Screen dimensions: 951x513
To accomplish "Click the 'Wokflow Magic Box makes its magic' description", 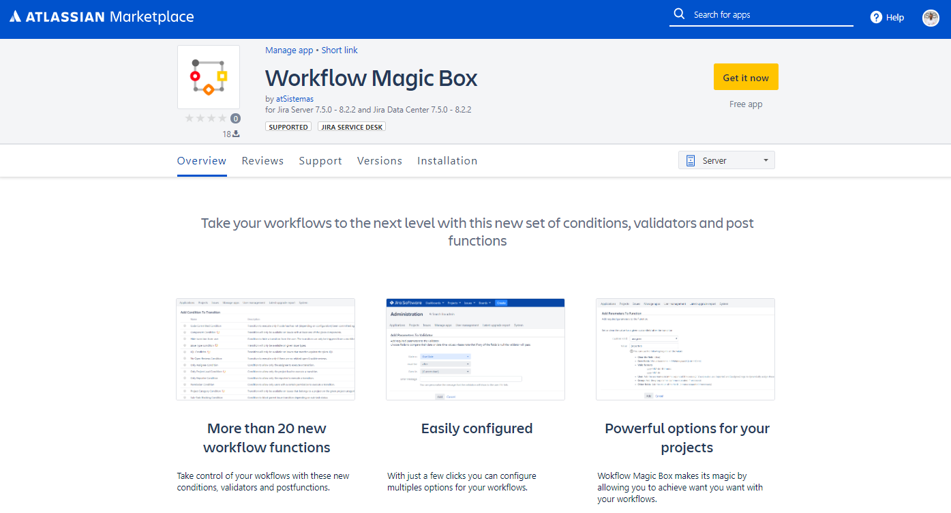I will click(x=680, y=488).
